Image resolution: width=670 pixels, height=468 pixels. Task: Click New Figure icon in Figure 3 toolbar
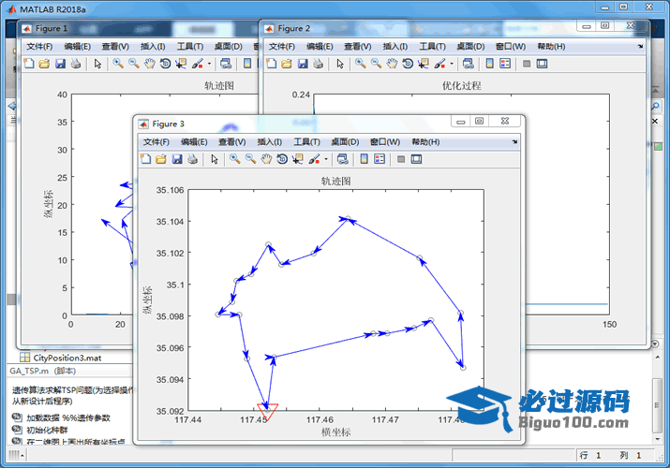tap(145, 159)
